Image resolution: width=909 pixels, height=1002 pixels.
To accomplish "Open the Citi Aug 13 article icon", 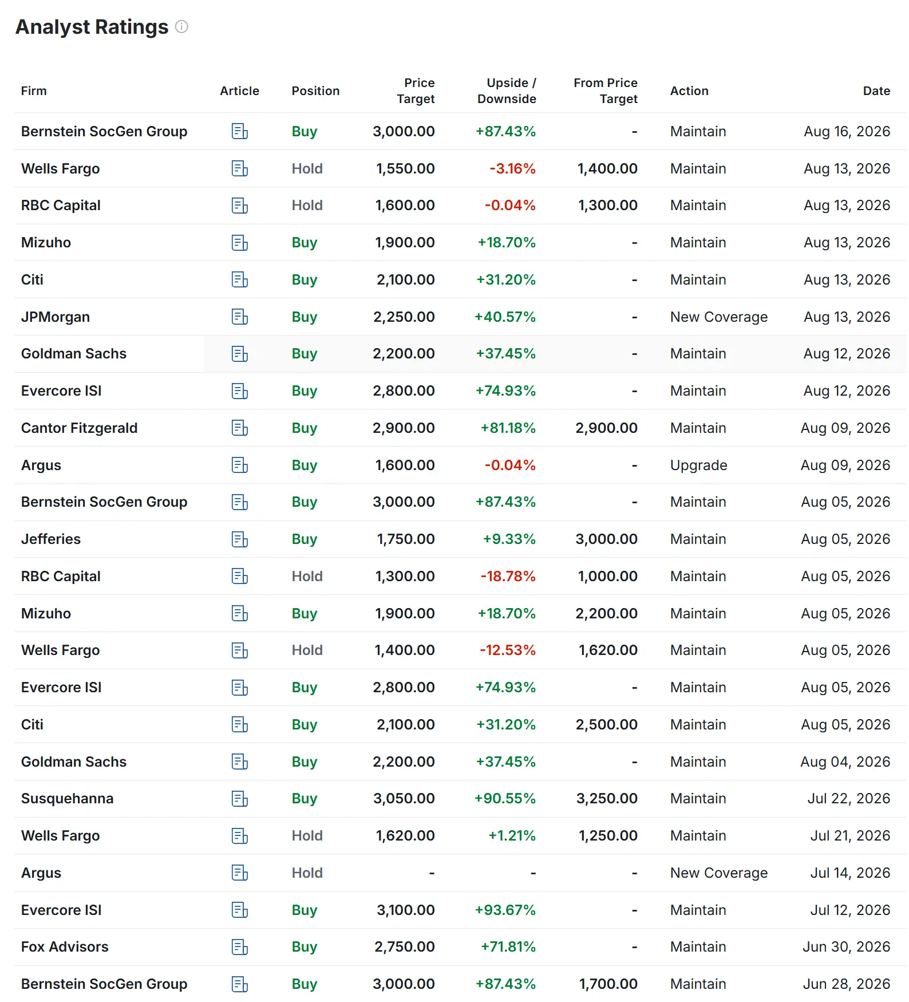I will pyautogui.click(x=239, y=279).
